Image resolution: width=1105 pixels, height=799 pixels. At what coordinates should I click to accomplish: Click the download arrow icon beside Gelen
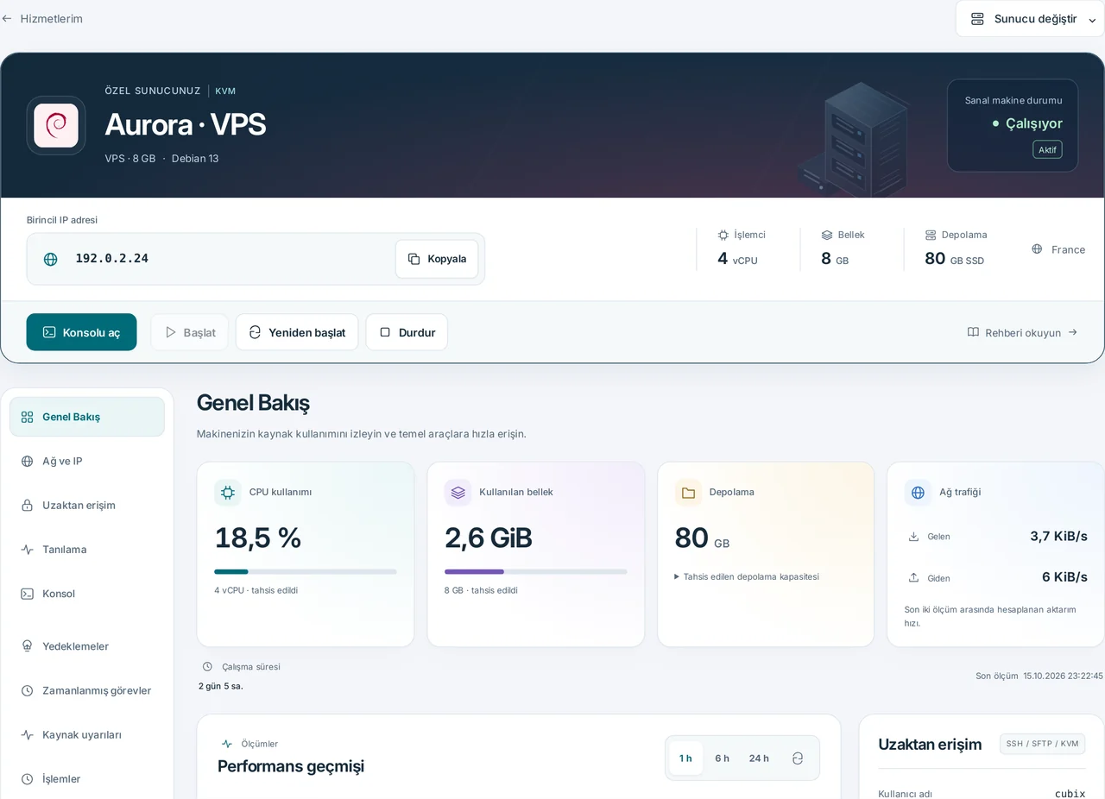913,537
